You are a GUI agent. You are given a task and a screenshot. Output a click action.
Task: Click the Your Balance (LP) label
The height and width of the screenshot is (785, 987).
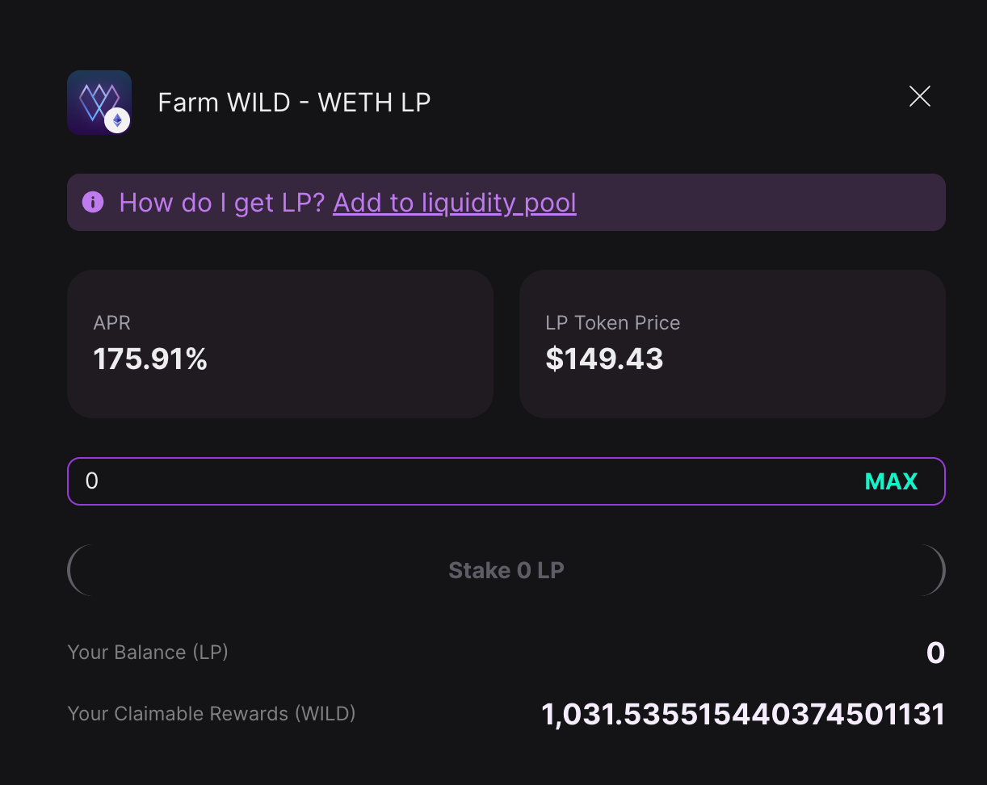[x=148, y=652]
